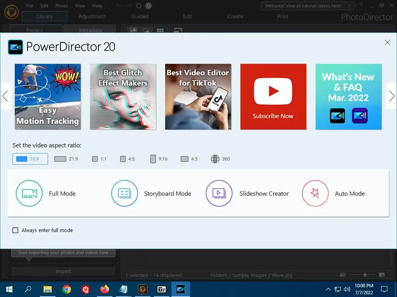The width and height of the screenshot is (397, 297).
Task: Open File Explorer from the taskbar
Action: point(47,289)
